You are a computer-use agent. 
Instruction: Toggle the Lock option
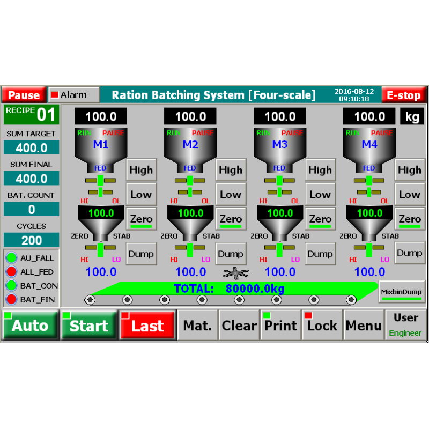pyautogui.click(x=322, y=325)
